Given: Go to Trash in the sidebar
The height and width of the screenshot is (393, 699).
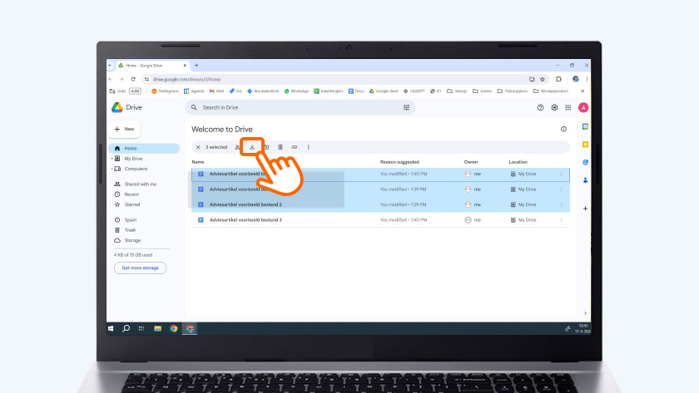Looking at the screenshot, I should point(130,230).
